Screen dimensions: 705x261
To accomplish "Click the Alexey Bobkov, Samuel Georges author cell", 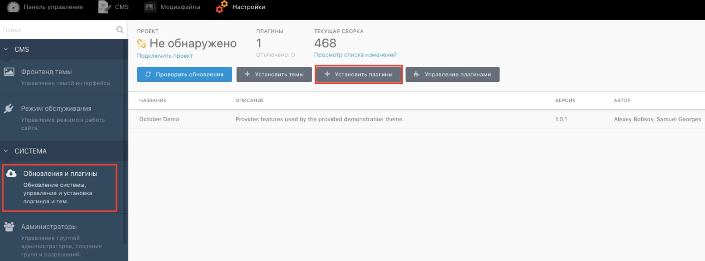I will pyautogui.click(x=657, y=119).
